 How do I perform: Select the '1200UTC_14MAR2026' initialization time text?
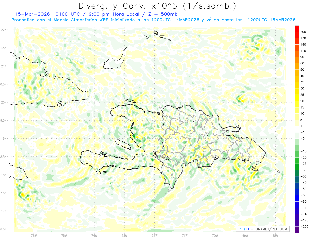click(x=175, y=20)
